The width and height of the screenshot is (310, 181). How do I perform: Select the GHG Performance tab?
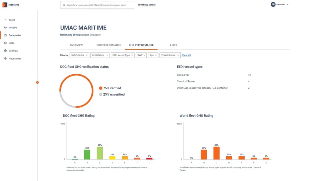tap(141, 45)
